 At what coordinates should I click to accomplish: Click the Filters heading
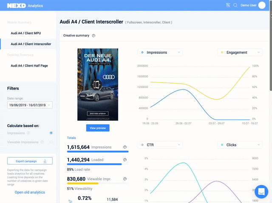tap(13, 88)
